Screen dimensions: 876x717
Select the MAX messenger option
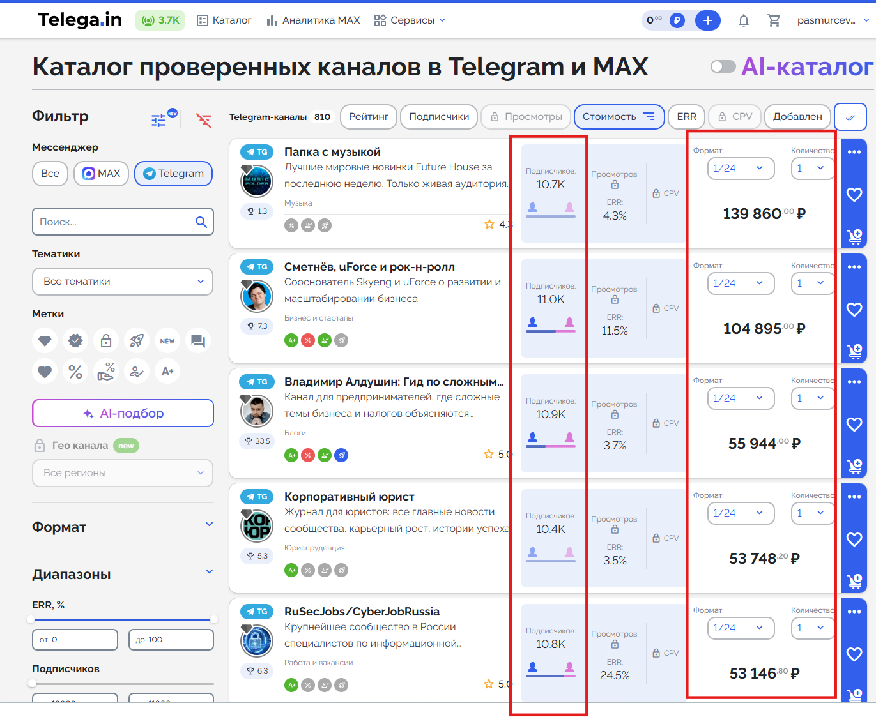coord(101,174)
